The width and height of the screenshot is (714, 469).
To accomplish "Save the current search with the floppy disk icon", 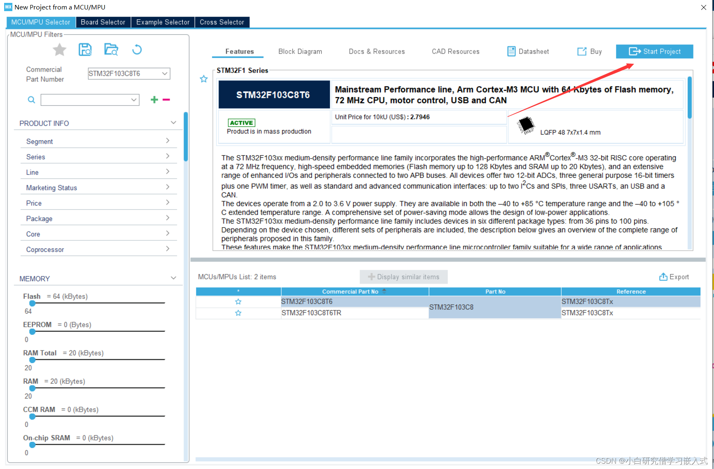I will 85,50.
